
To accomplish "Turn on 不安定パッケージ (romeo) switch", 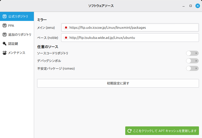I will point(192,68).
